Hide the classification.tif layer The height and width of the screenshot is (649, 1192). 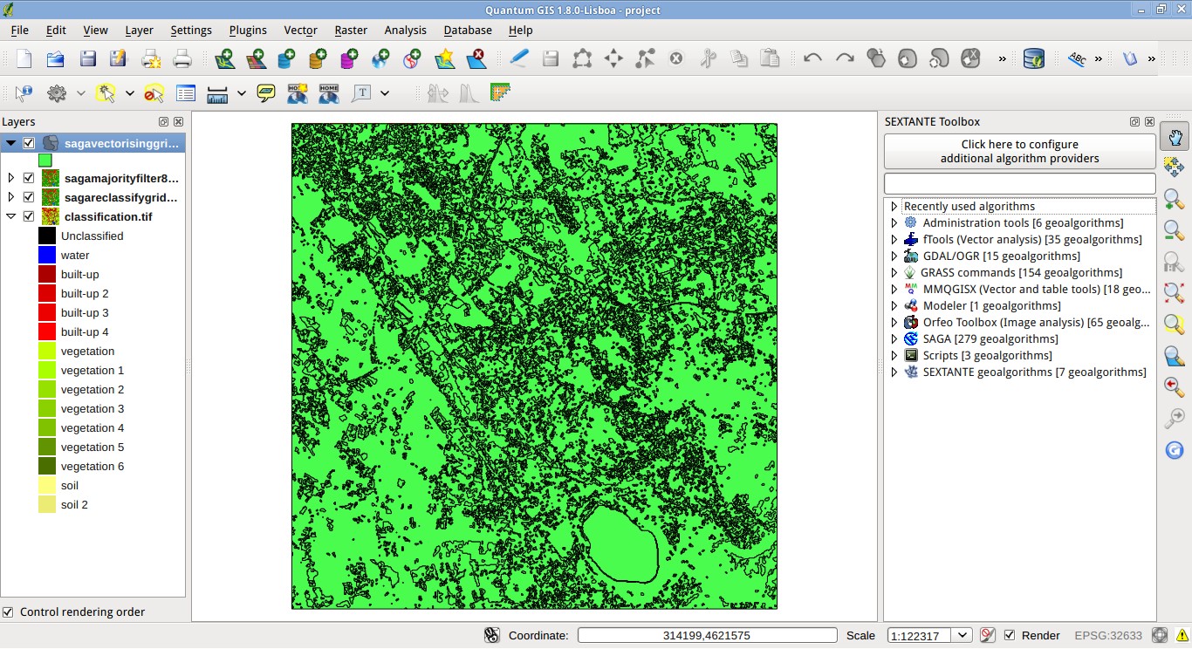pos(29,216)
